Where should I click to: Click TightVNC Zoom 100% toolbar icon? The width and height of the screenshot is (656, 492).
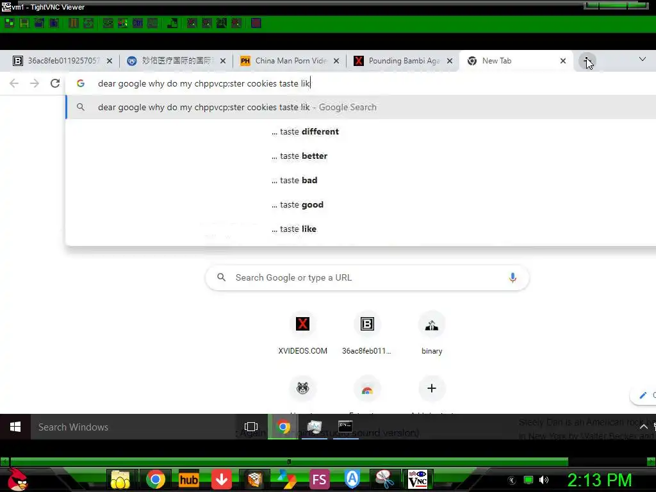tap(221, 23)
